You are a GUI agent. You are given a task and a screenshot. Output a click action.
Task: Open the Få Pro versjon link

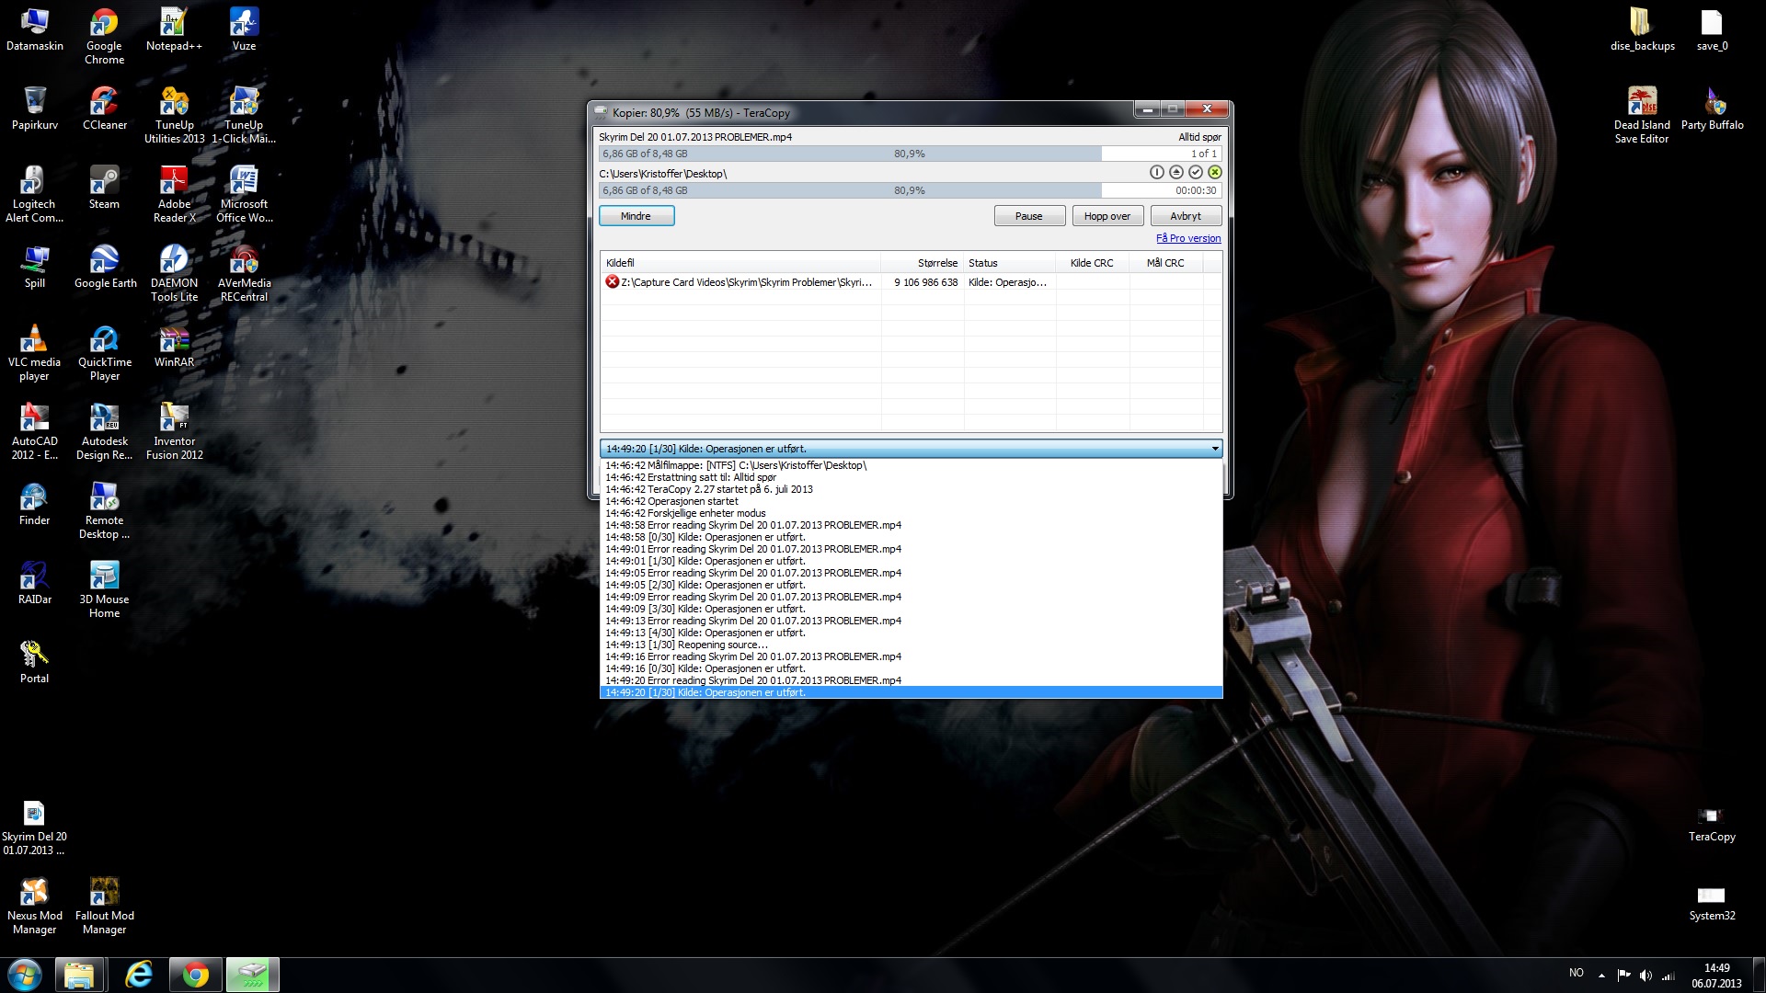pos(1188,238)
